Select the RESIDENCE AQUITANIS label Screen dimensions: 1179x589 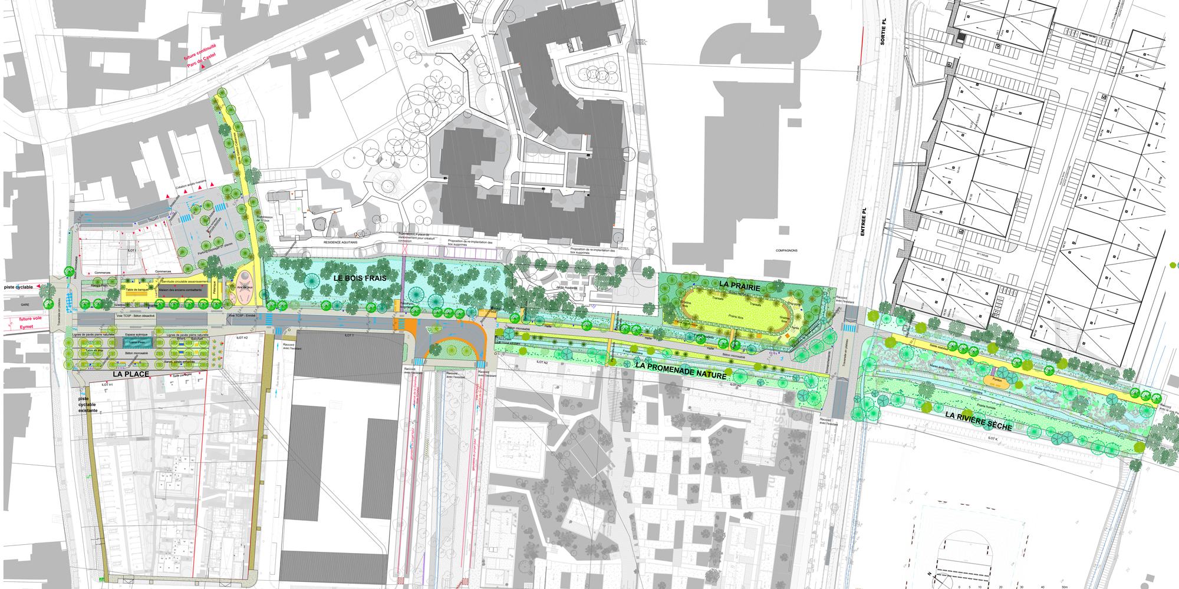(x=340, y=243)
